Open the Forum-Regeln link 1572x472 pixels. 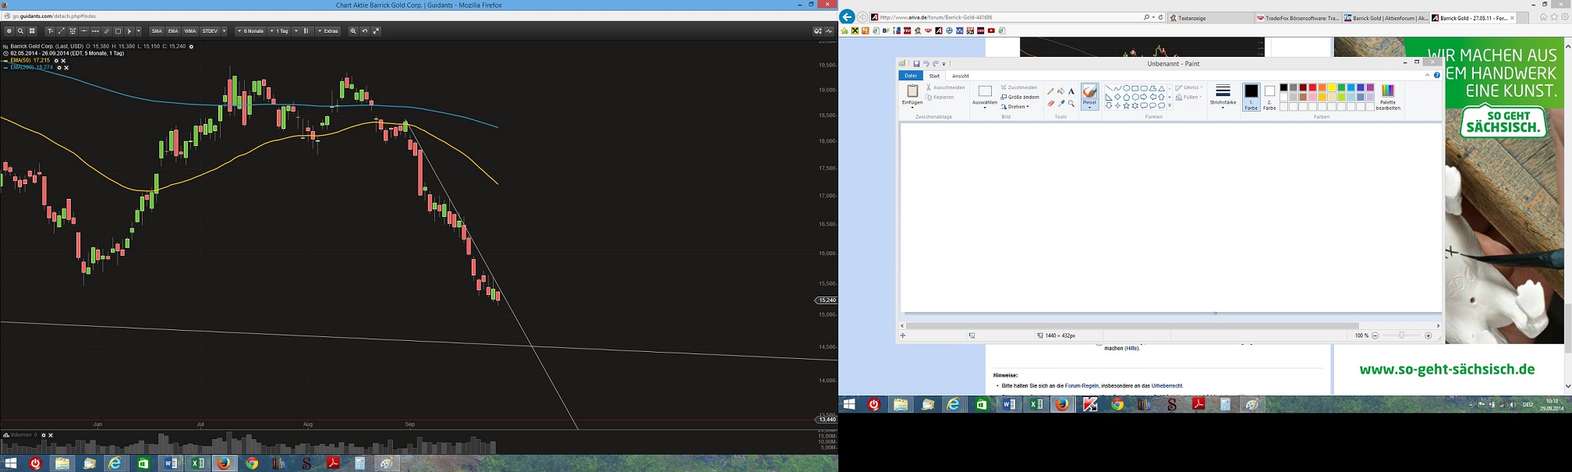click(x=1082, y=385)
